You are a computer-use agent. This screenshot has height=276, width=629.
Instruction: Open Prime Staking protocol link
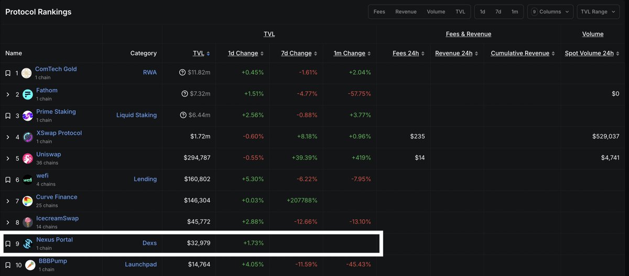tap(56, 112)
